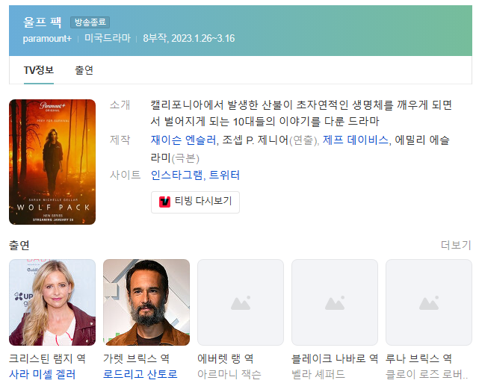Open the 재이슨 엔슬러 link
The width and height of the screenshot is (479, 389).
(x=183, y=140)
